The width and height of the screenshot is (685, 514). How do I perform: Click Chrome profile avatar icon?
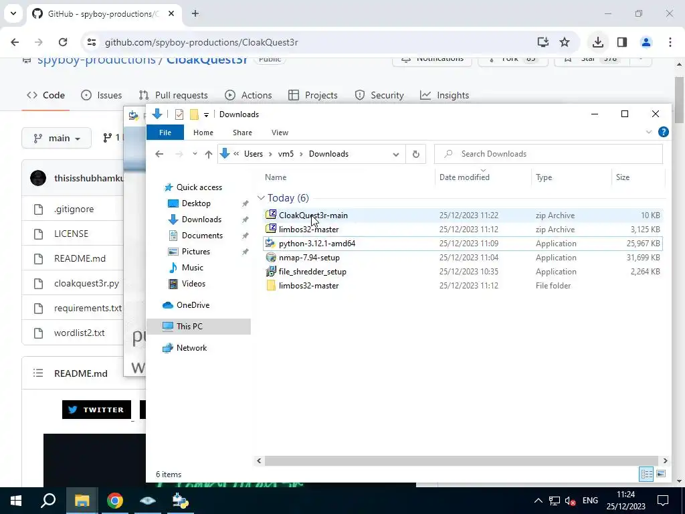pyautogui.click(x=646, y=42)
